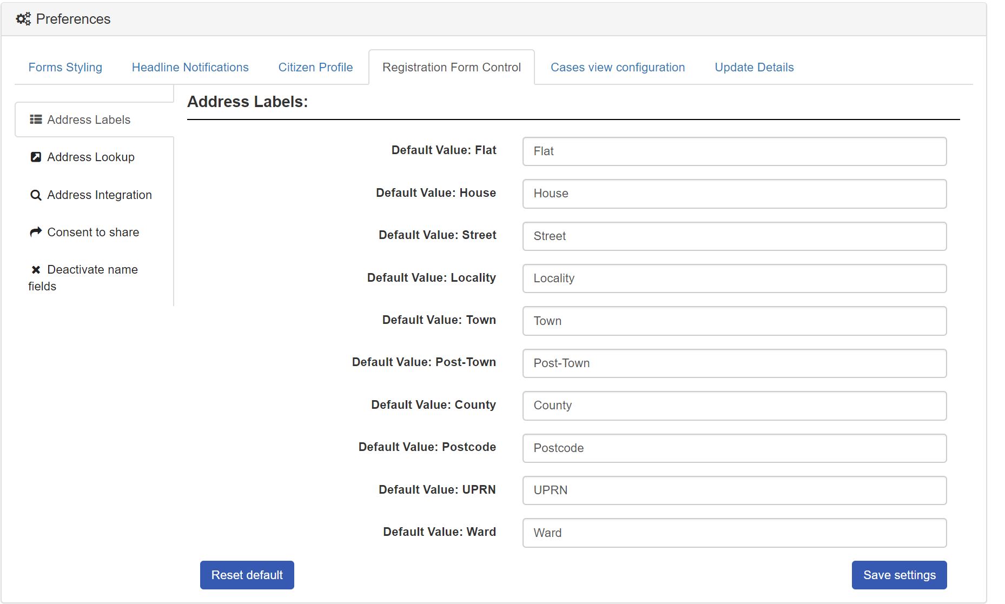Viewport: 1005px width, 604px height.
Task: Switch to the Cases view configuration tab
Action: click(617, 67)
